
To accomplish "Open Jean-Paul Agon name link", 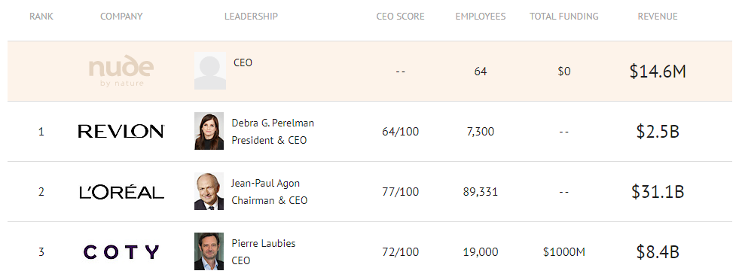I will click(x=265, y=183).
